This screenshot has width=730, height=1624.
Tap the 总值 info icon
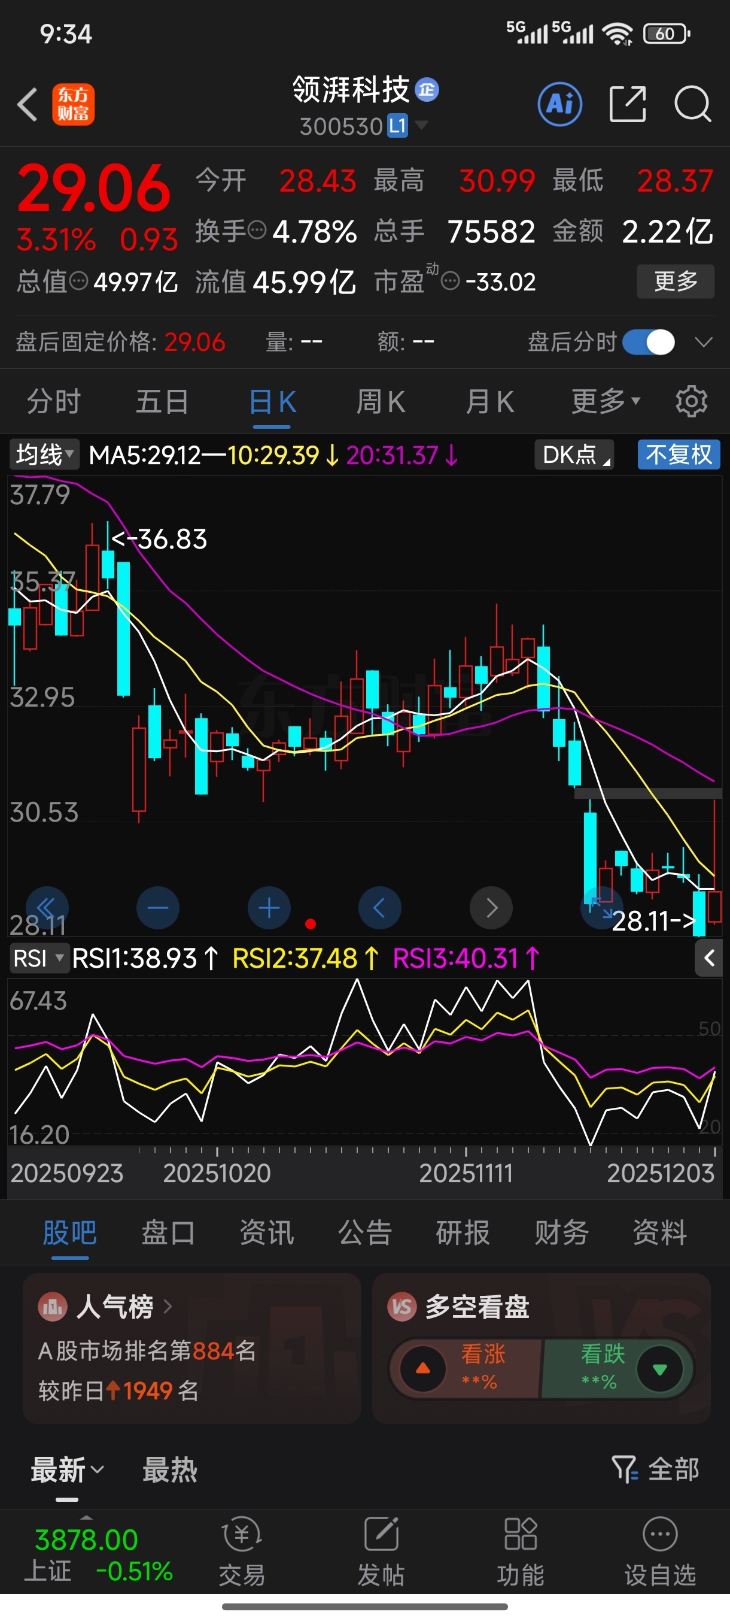coord(78,280)
